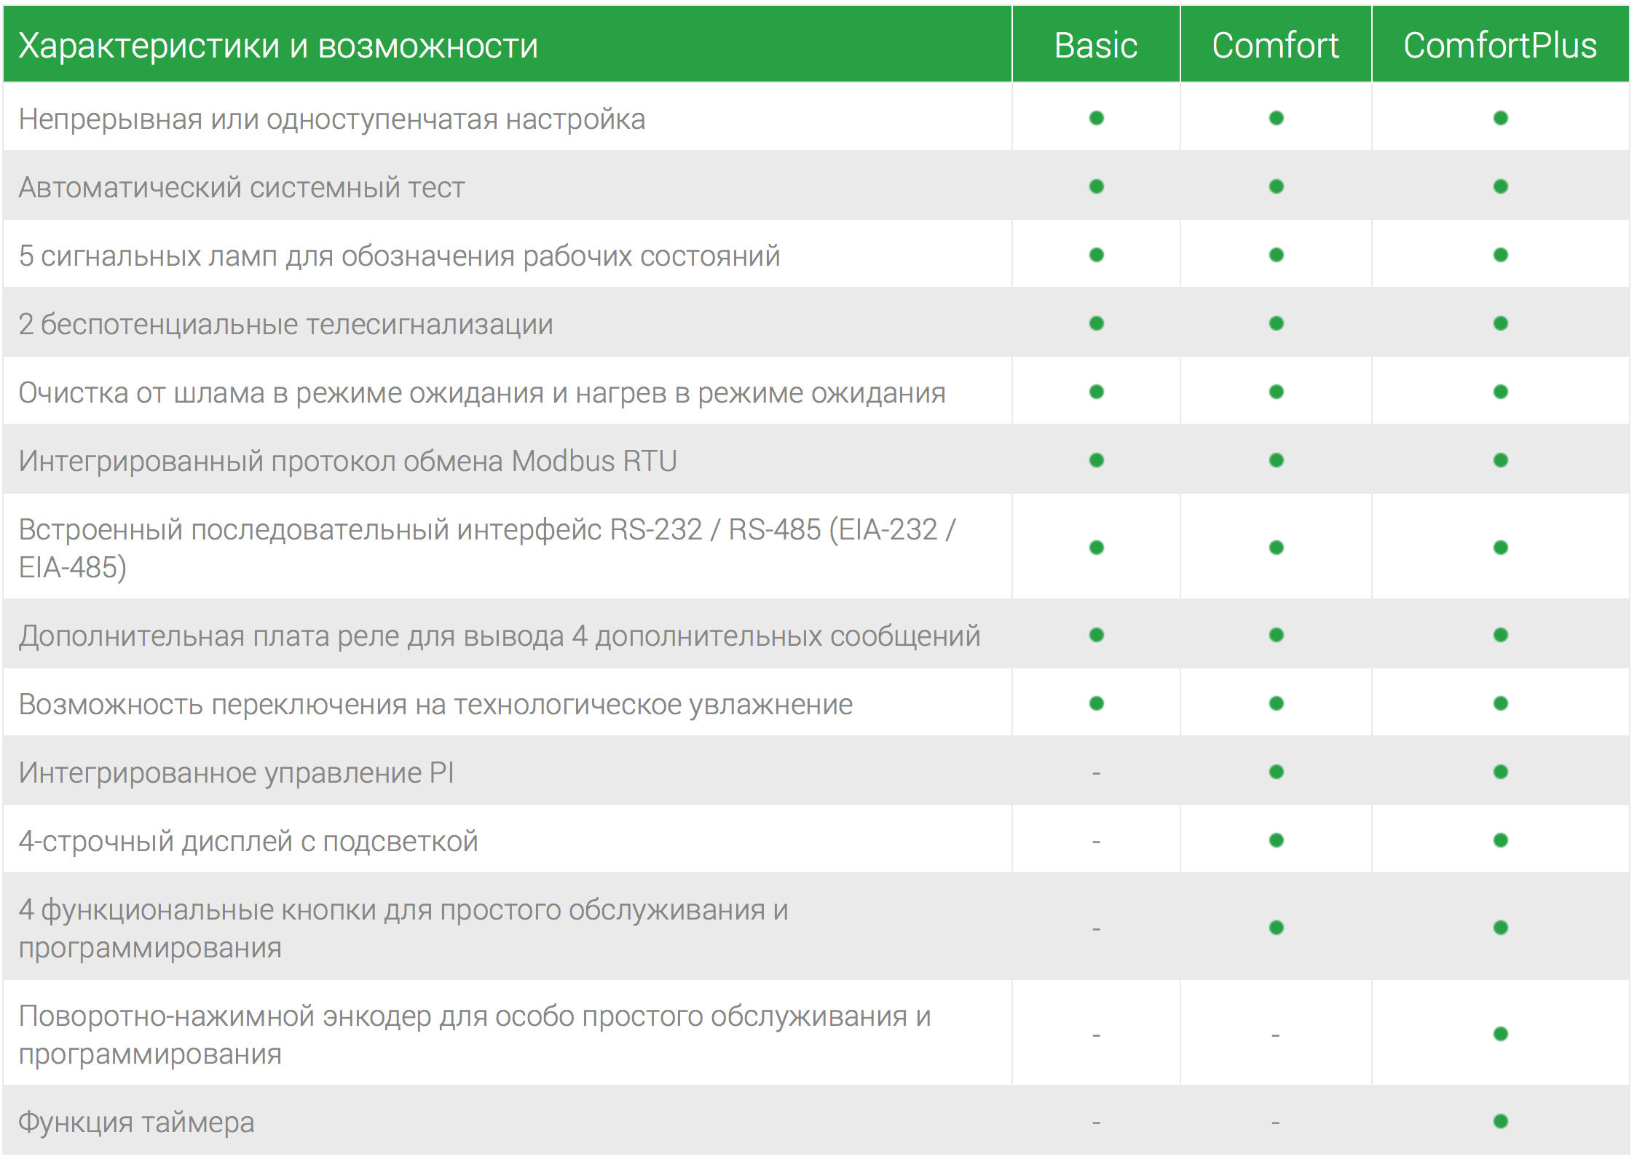Click 'Автоматический системный тест' row text
This screenshot has height=1162, width=1637.
242,188
